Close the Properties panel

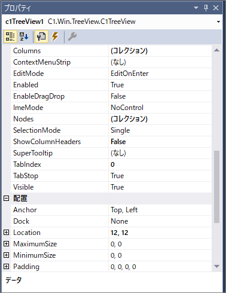pyautogui.click(x=216, y=8)
